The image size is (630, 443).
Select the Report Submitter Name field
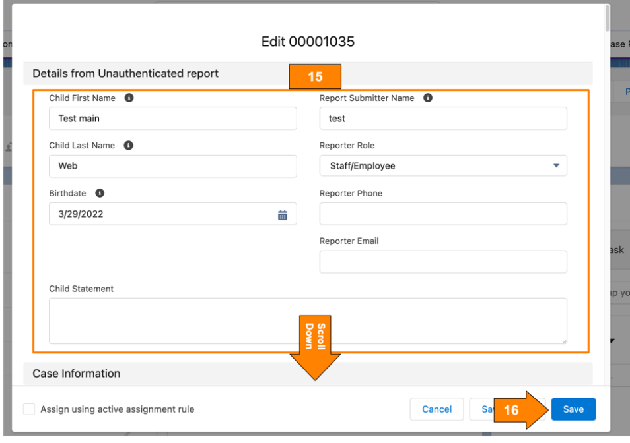point(443,118)
